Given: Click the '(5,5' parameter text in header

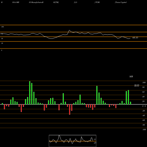Looking at the screenshot, I should point(76,2).
